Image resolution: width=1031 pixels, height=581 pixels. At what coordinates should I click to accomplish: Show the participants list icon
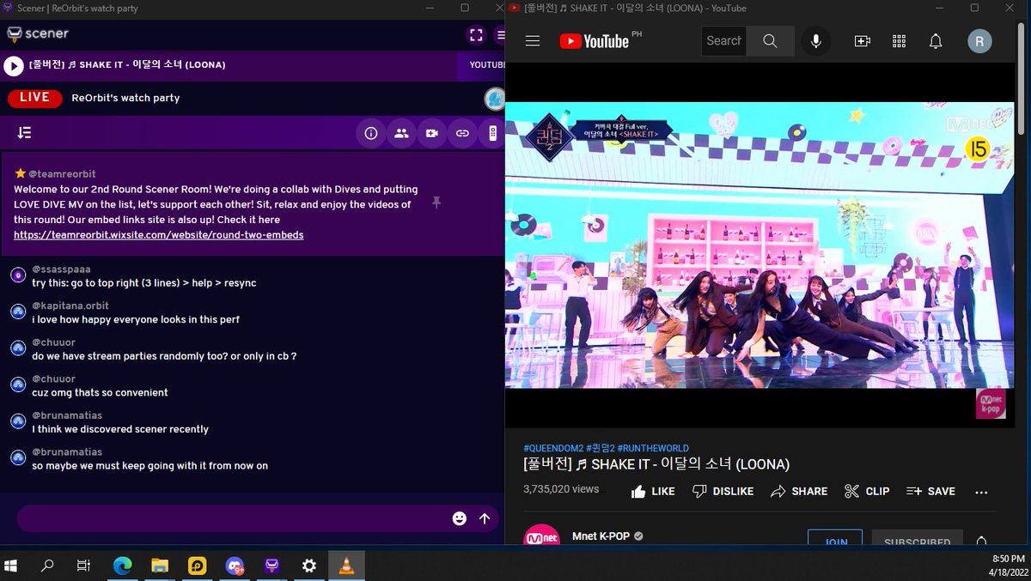(x=401, y=133)
